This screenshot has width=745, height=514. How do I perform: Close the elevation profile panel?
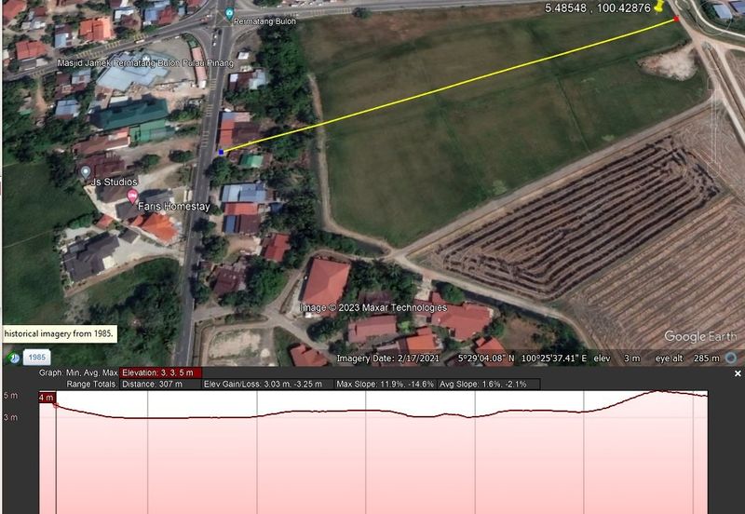[738, 374]
